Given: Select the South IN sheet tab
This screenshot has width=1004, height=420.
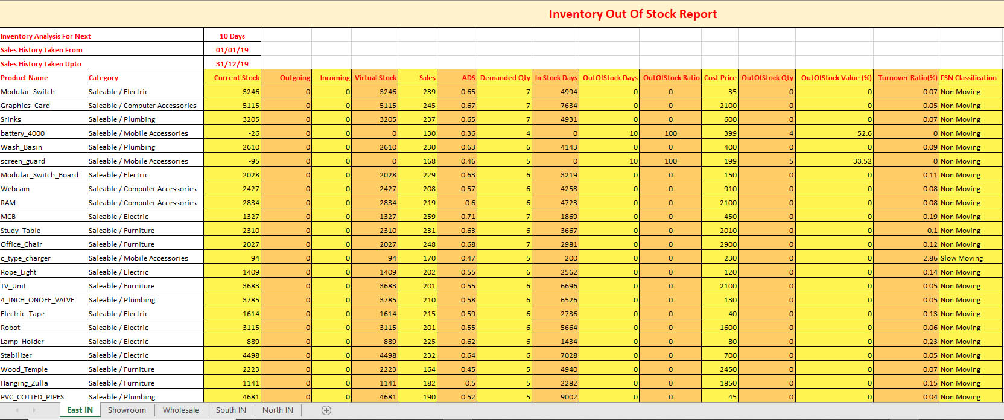Looking at the screenshot, I should click(x=231, y=410).
